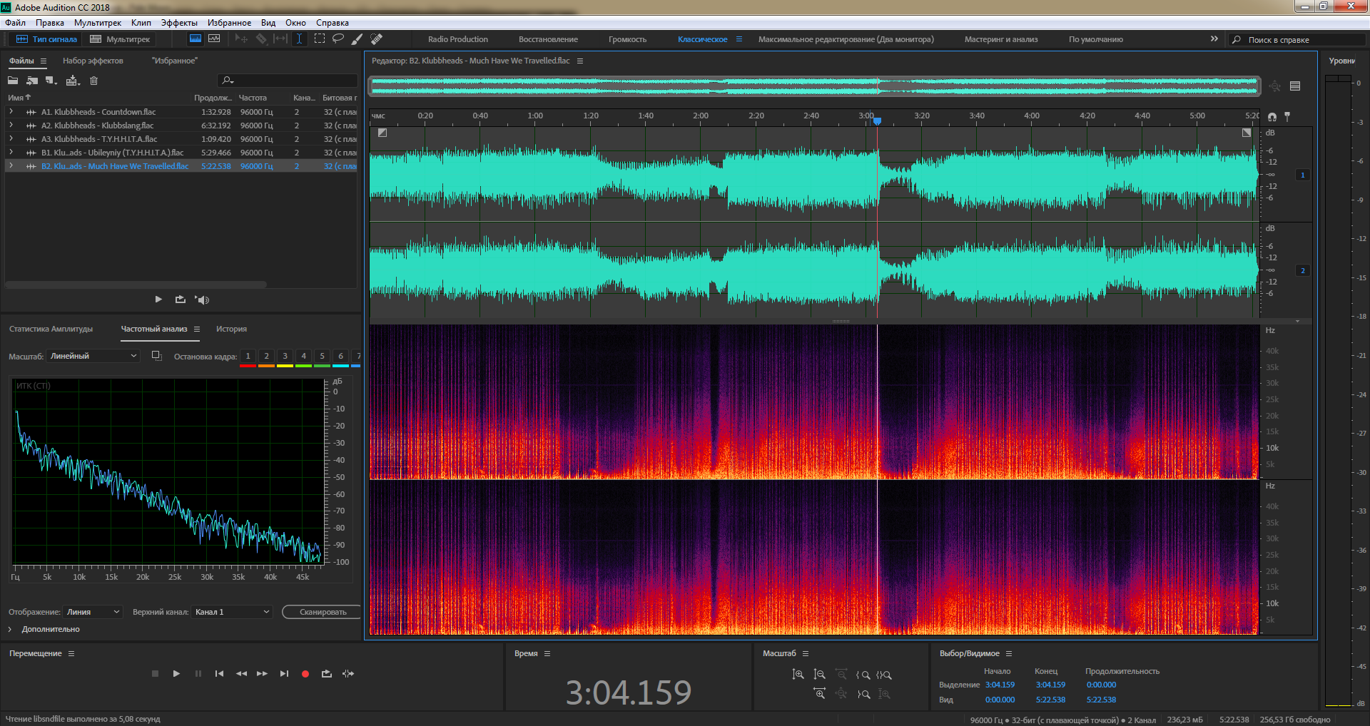Toggle Files panel loop playback icon
This screenshot has width=1370, height=726.
coord(180,300)
